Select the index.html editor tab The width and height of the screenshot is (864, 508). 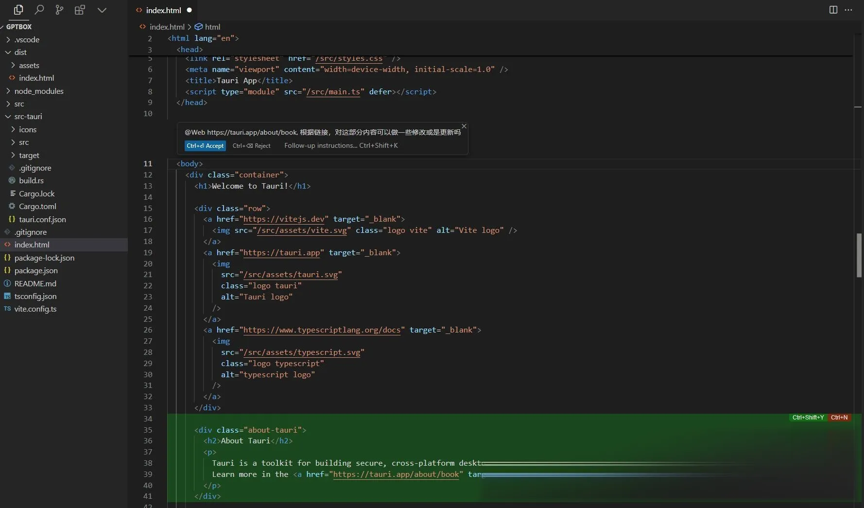164,10
